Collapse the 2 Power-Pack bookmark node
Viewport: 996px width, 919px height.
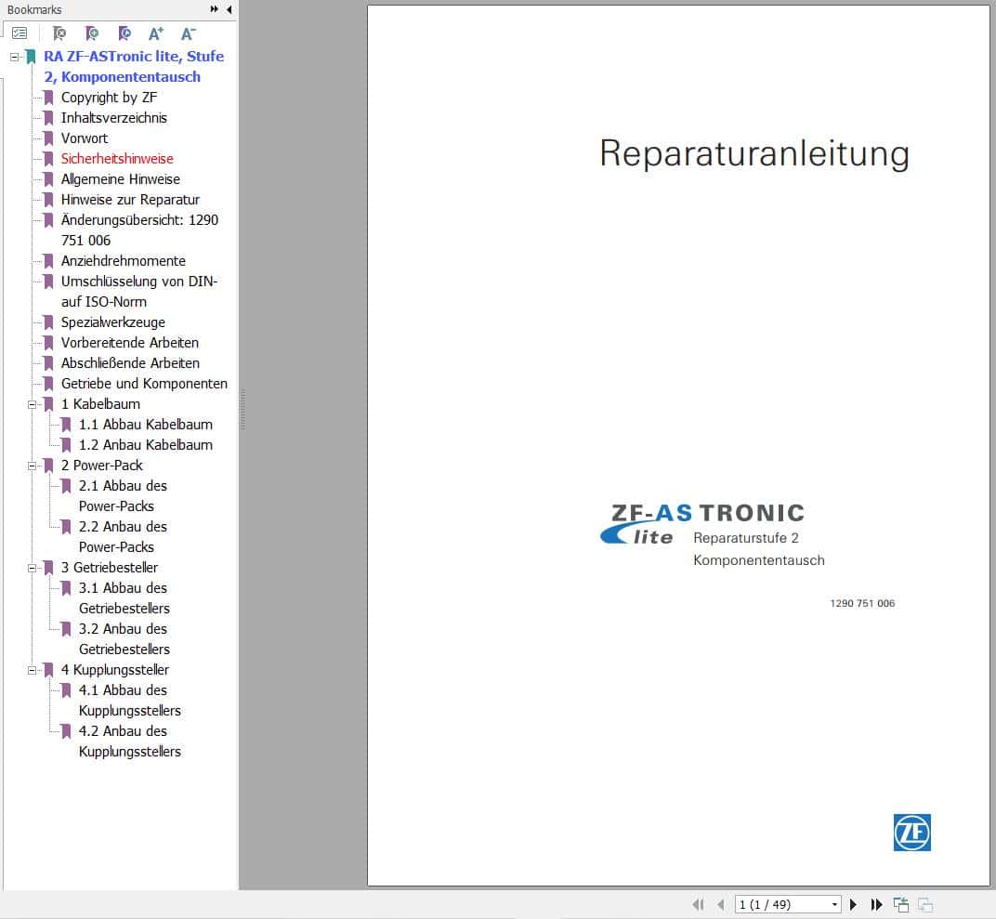32,466
